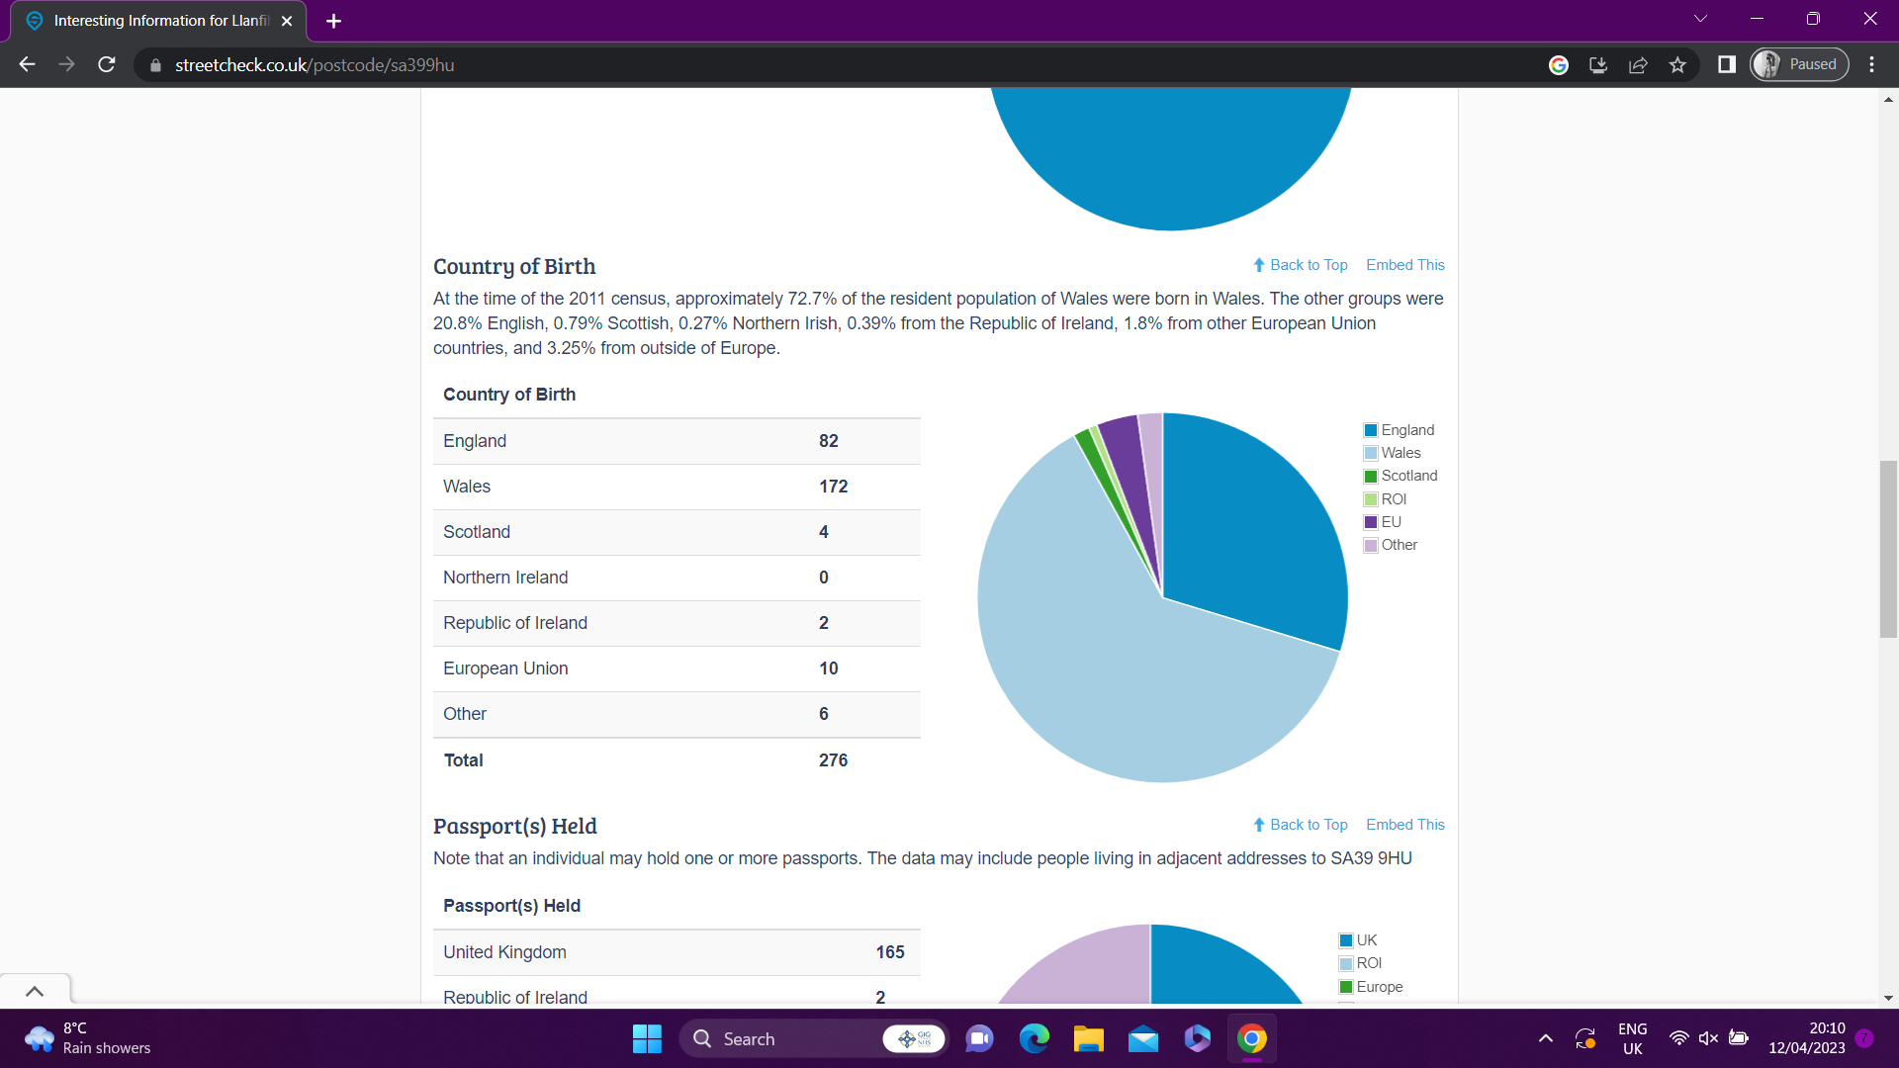
Task: Click the browser reload page icon
Action: pyautogui.click(x=107, y=65)
